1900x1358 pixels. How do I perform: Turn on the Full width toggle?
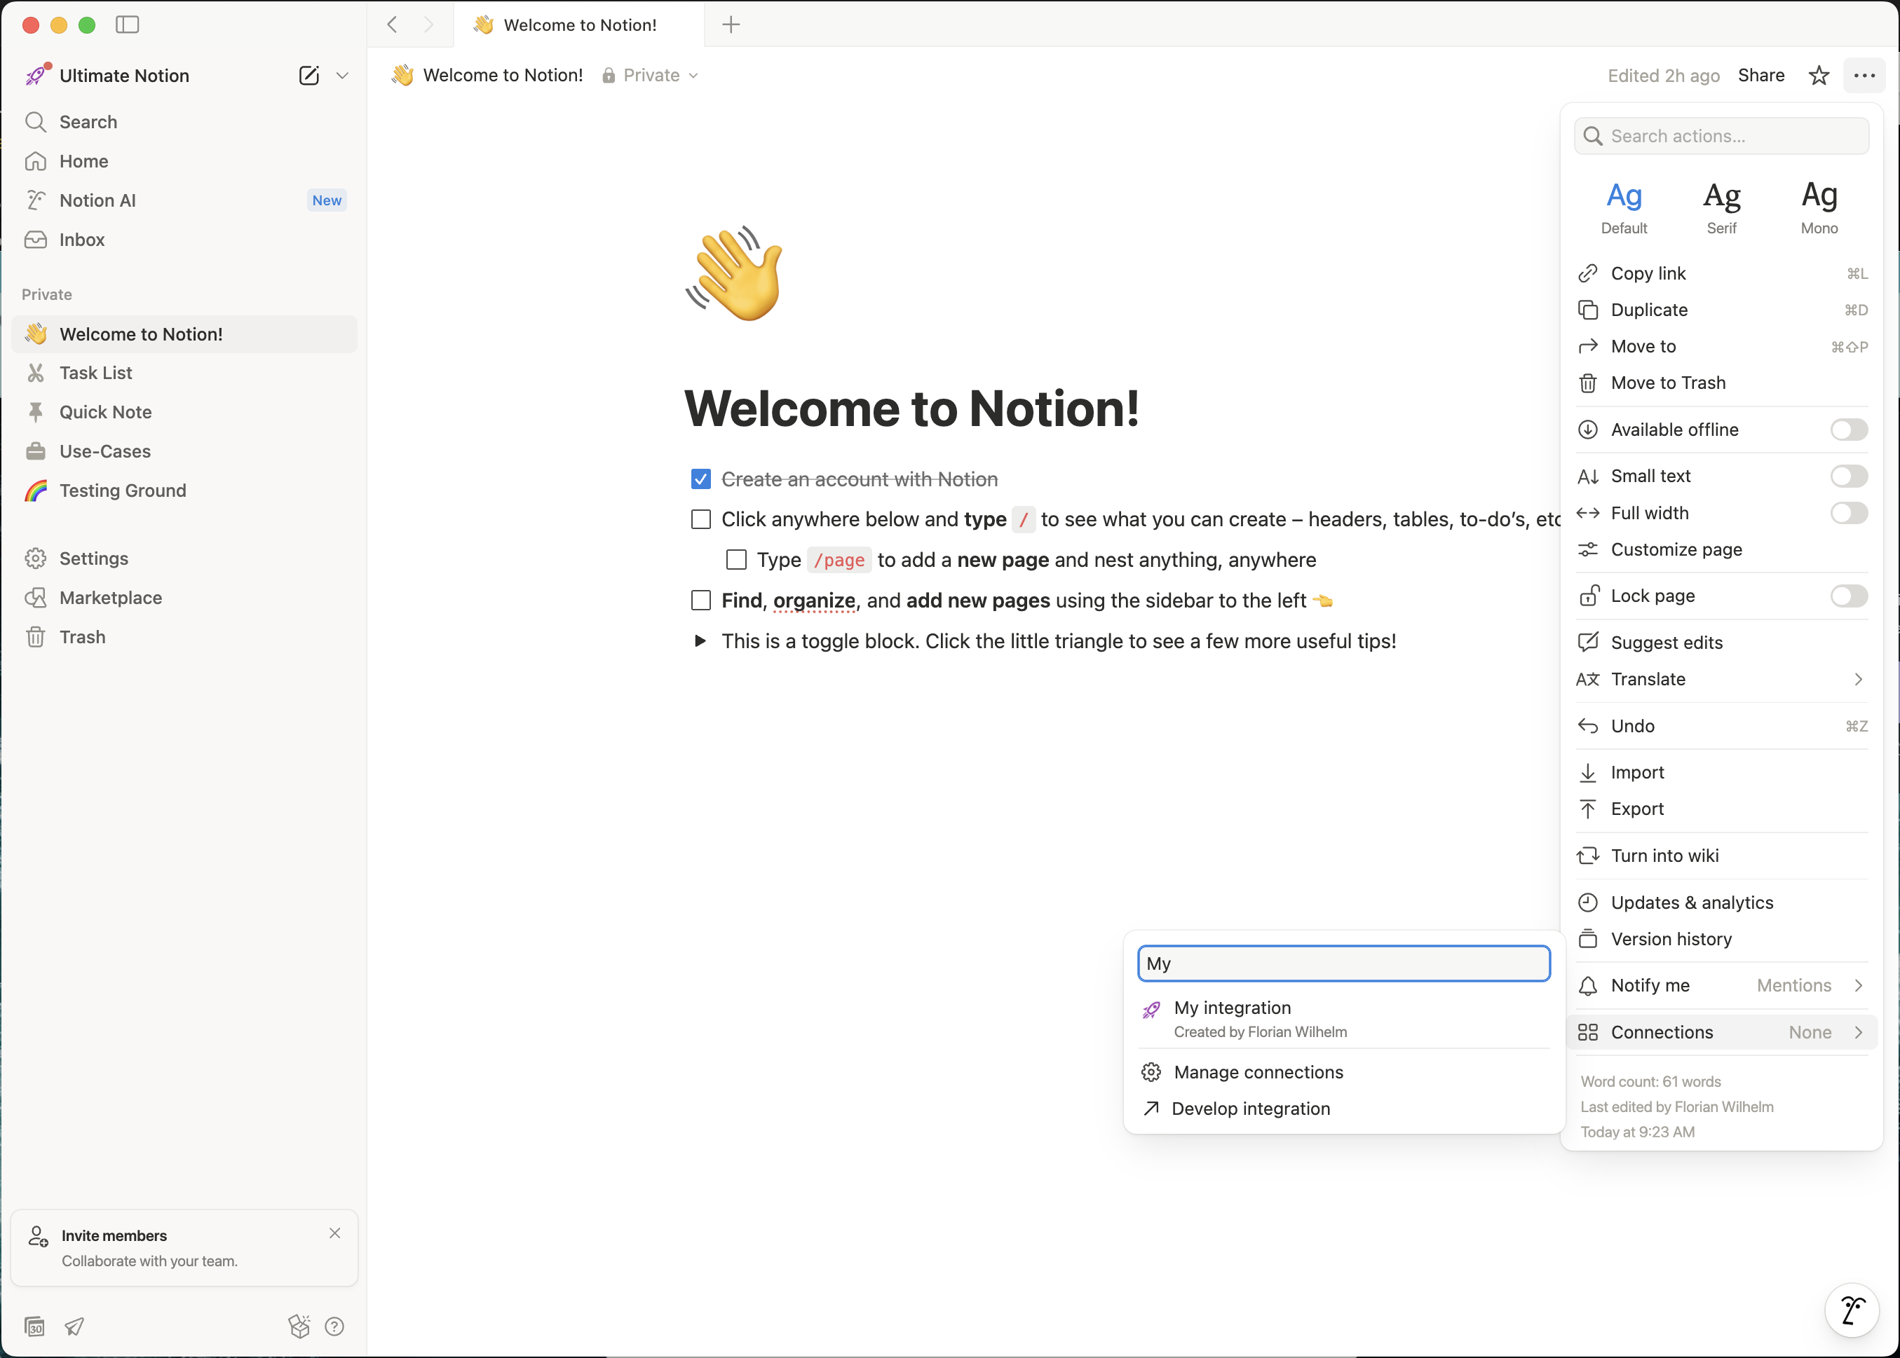(1849, 514)
